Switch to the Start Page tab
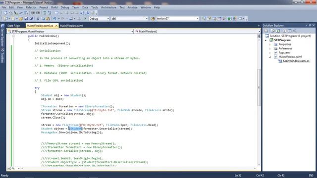This screenshot has height=178, width=317. coord(13,26)
